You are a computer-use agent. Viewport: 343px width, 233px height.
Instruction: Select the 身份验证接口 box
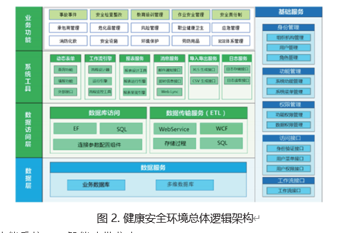point(289,148)
